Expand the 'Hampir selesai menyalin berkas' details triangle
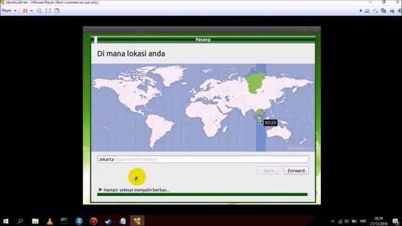 100,190
